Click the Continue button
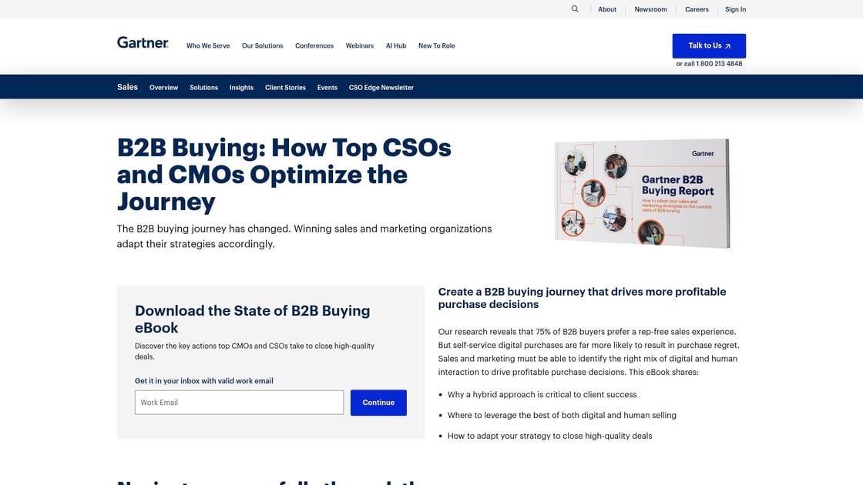This screenshot has height=485, width=863. point(378,403)
